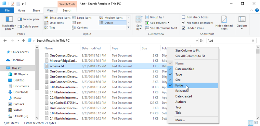Select the Details layout
Viewport: 260px width, 126px height.
point(112,23)
